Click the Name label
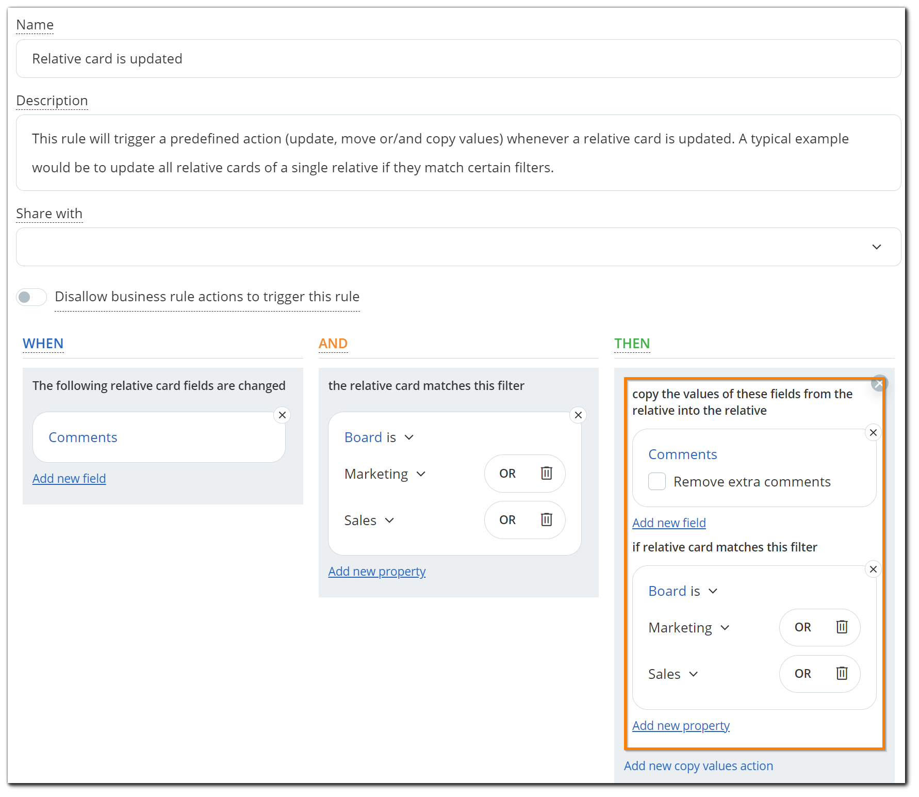919x797 pixels. (35, 25)
